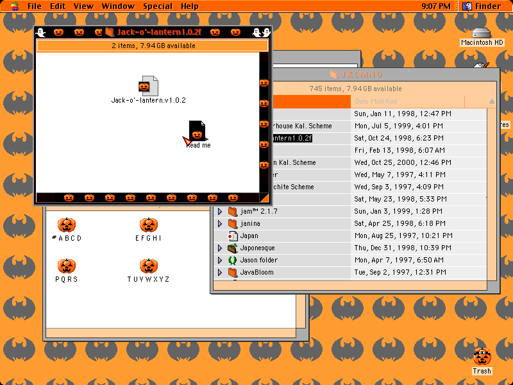Viewport: 513px width, 385px height.
Task: Click the 9:07 PM menu bar clock
Action: (436, 6)
